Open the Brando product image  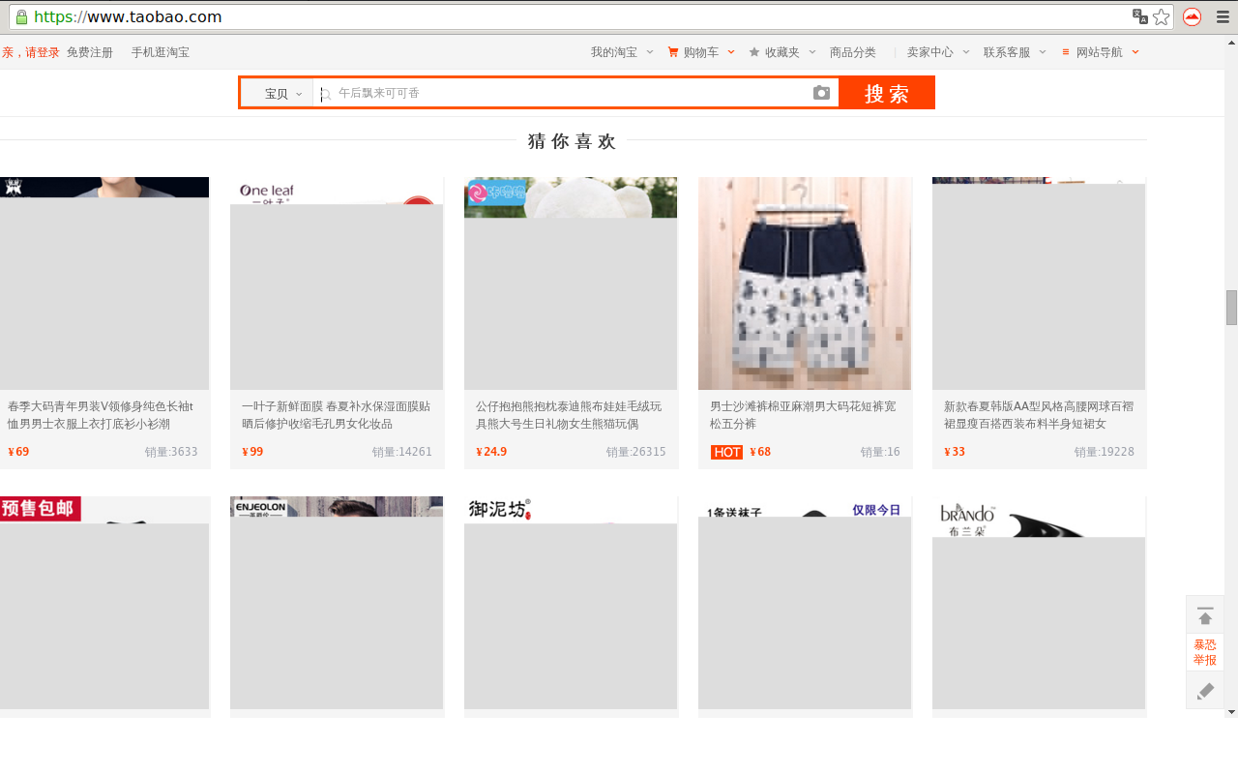(1039, 603)
